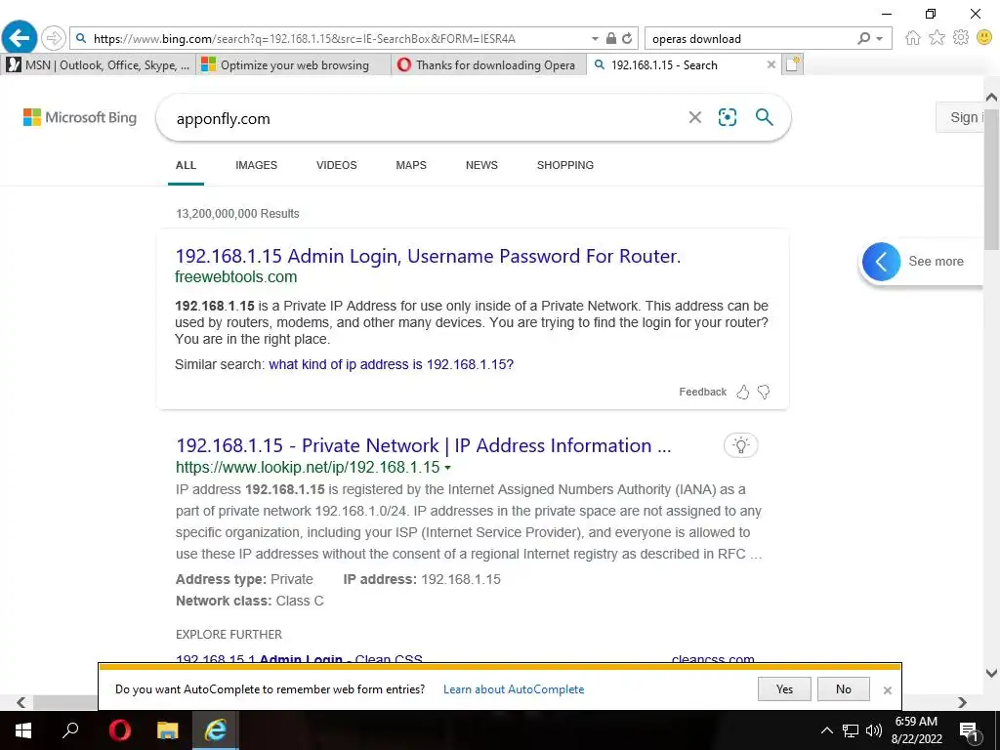Go back with the browser Back arrow
Viewport: 1000px width, 750px height.
[20, 38]
